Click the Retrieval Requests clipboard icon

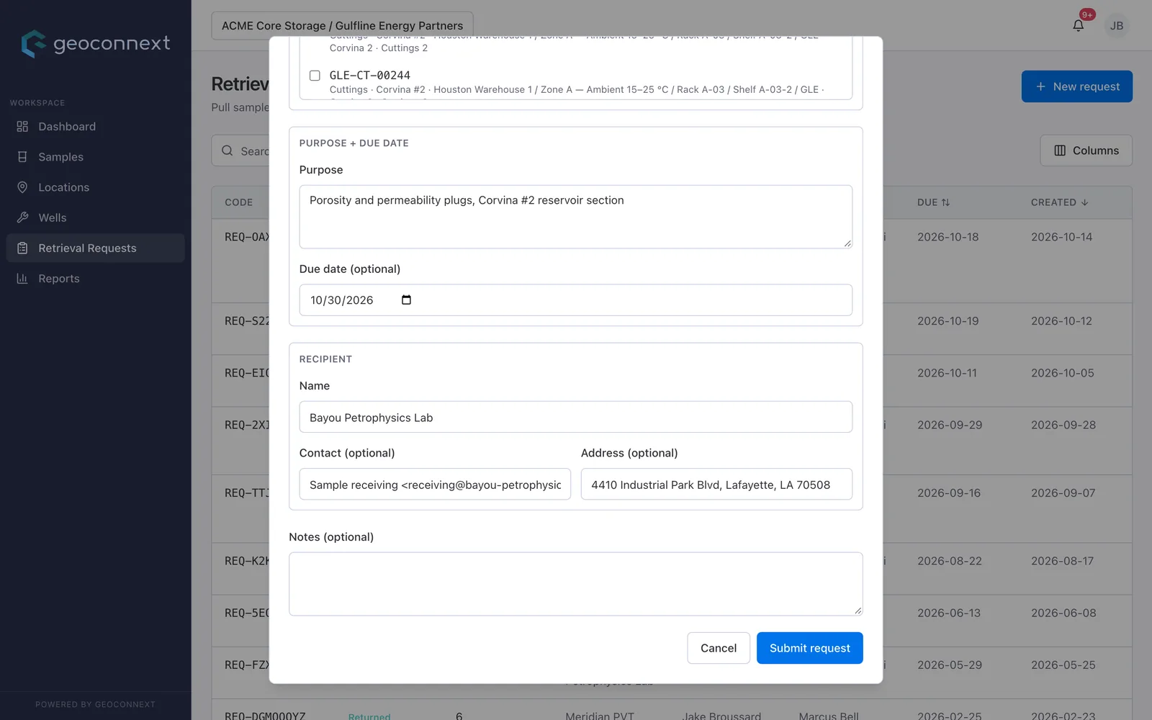22,248
